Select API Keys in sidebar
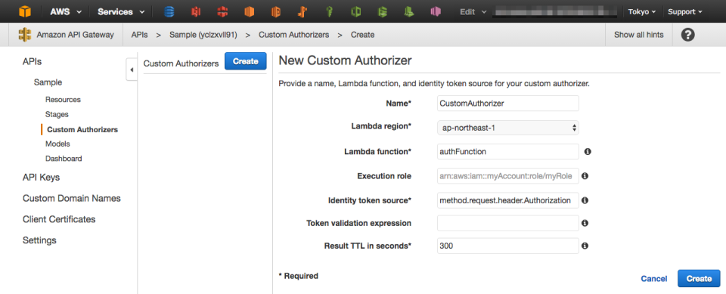The height and width of the screenshot is (294, 726). pos(41,178)
